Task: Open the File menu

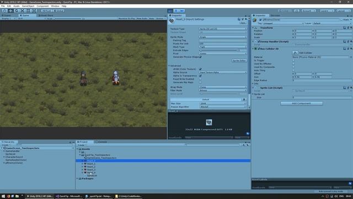Action: [x=3, y=6]
